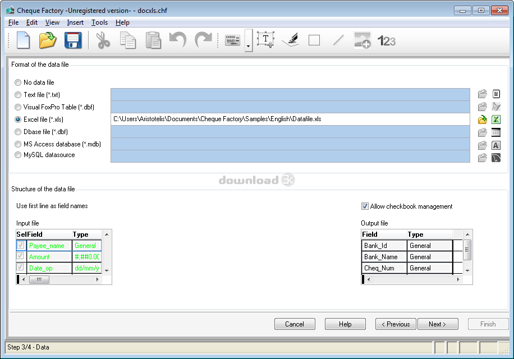Undo the last action
Image resolution: width=514 pixels, height=359 pixels.
tap(178, 40)
